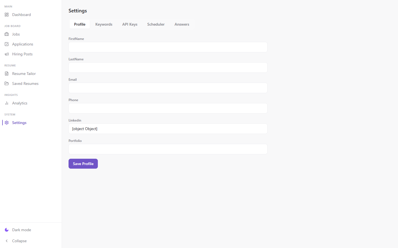Switch to the Answers tab
Image resolution: width=398 pixels, height=248 pixels.
coord(182,24)
